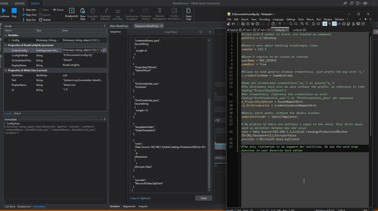Open the Encoding menu in Notepad++
Screen dimensions: 378x211
pos(264,20)
